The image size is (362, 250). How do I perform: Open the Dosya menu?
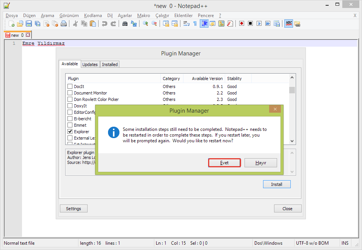tap(11, 16)
